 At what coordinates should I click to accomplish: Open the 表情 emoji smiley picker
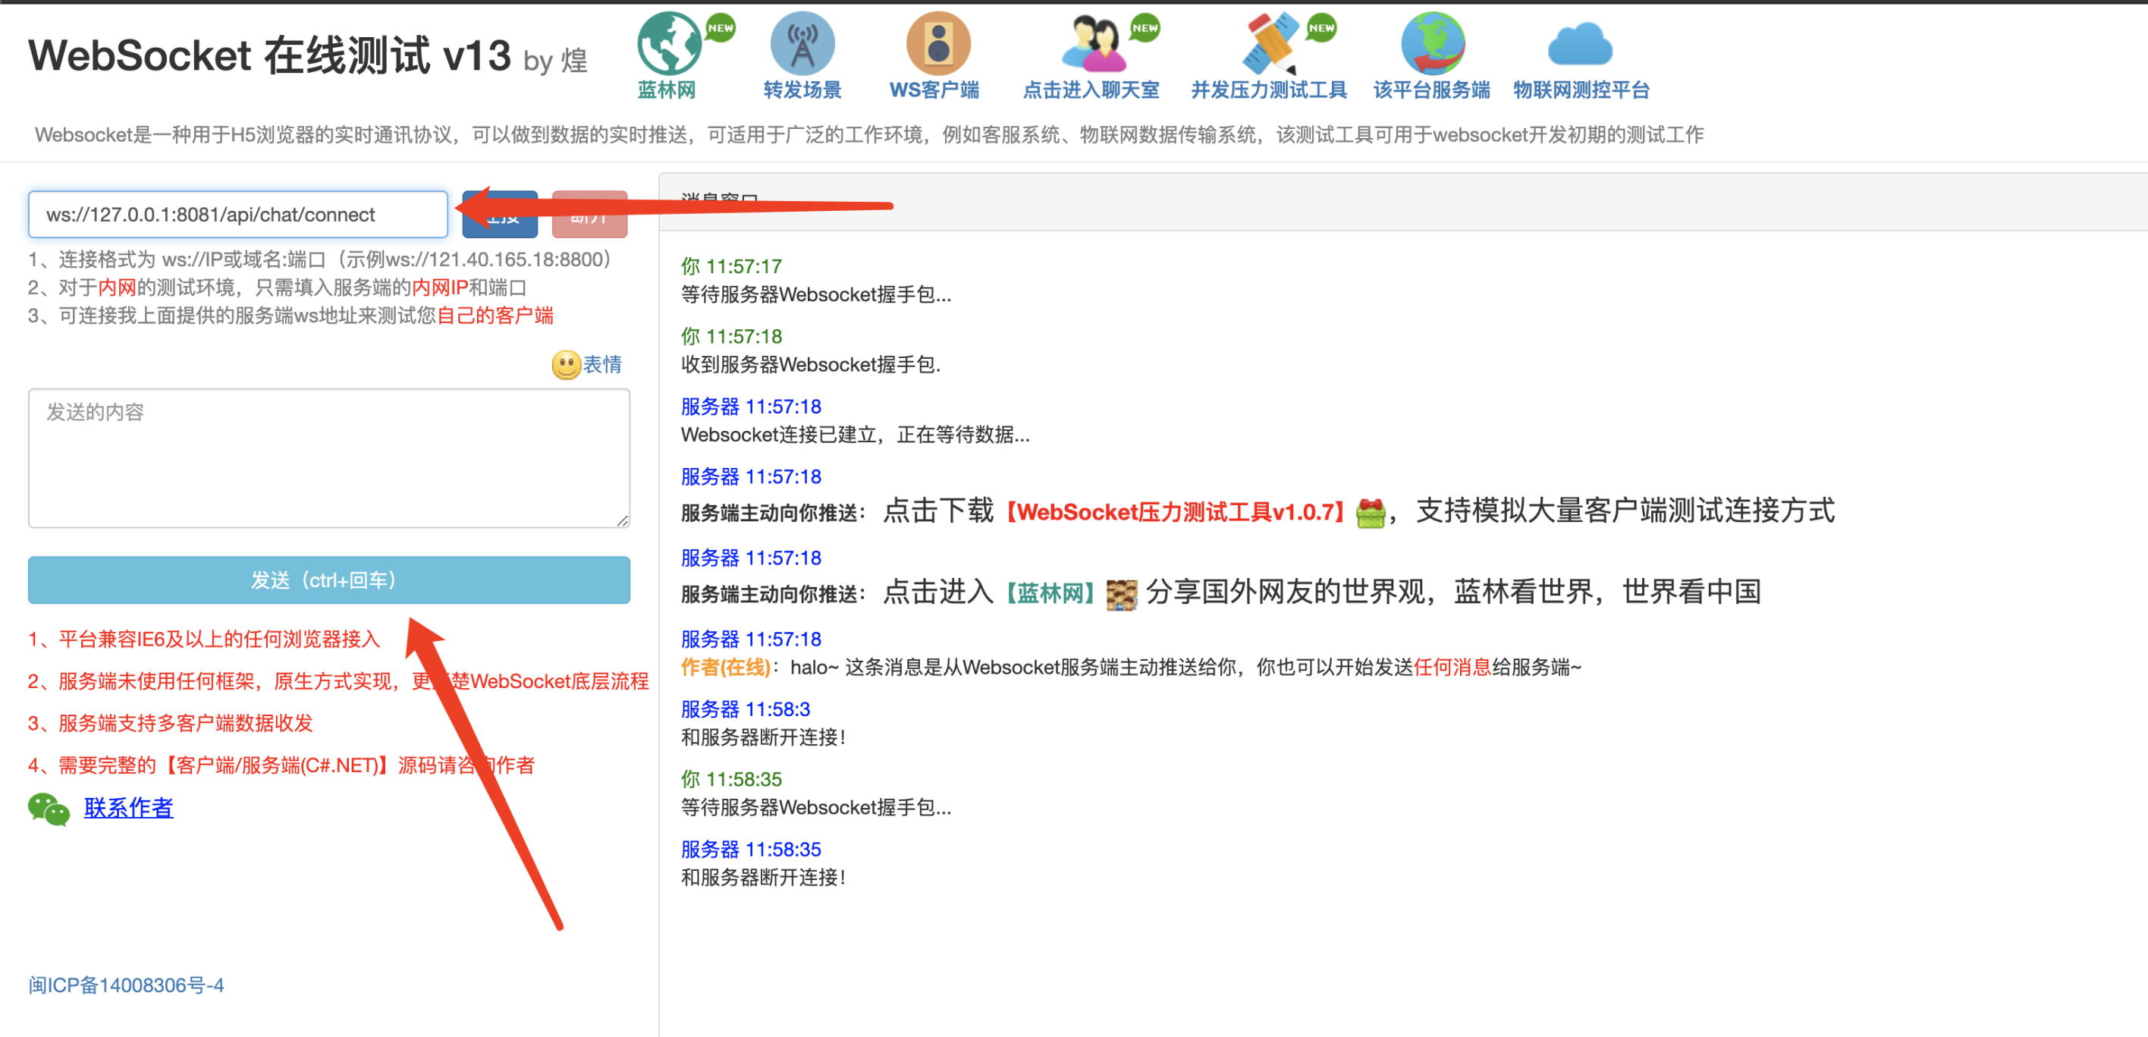(x=566, y=365)
